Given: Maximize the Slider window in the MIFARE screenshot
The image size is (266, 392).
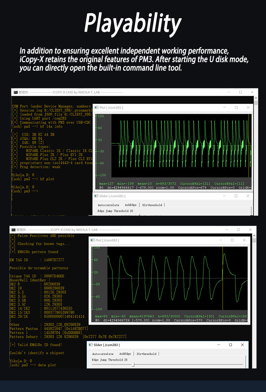Looking at the screenshot, I should (236, 196).
